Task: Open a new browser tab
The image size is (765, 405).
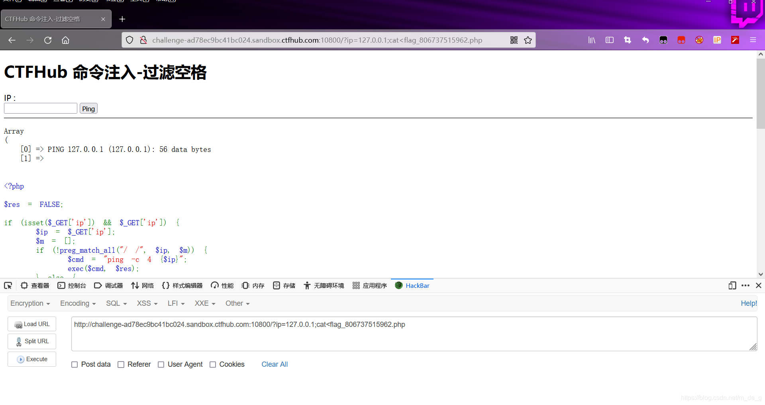Action: click(x=122, y=19)
